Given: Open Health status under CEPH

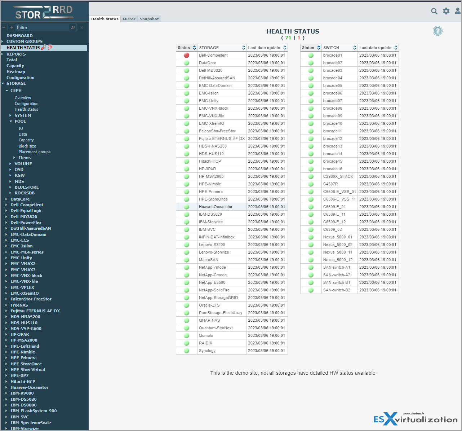Looking at the screenshot, I should pyautogui.click(x=26, y=109).
